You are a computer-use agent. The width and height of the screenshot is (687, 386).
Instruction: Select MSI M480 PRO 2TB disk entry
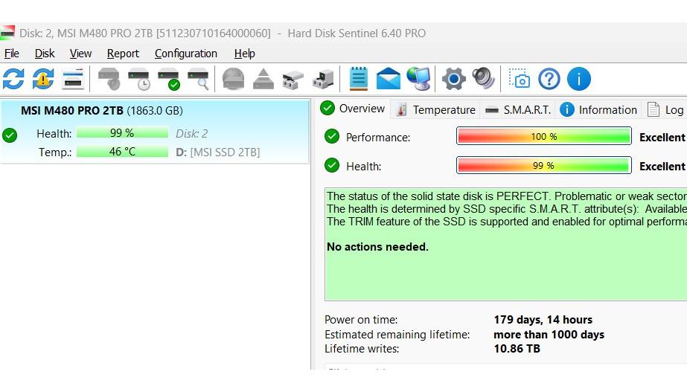[155, 132]
